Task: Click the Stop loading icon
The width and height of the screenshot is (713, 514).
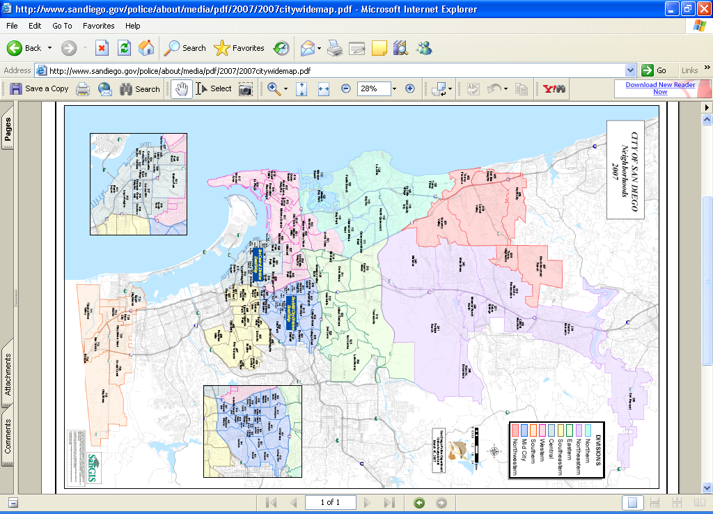Action: point(102,48)
